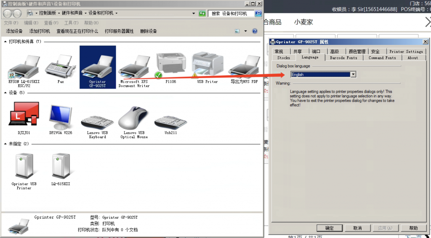Click the 确定 button
The image size is (431, 238).
pos(329,228)
